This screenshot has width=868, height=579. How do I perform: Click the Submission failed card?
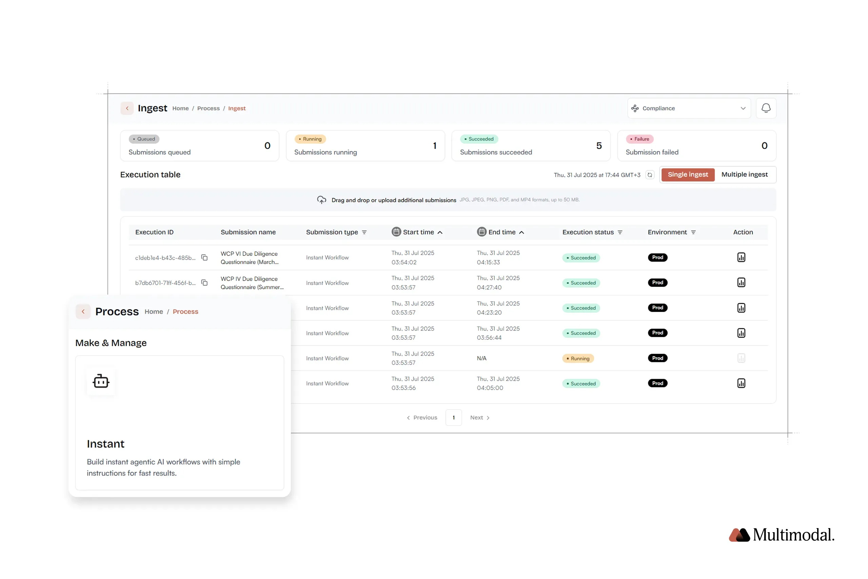click(696, 146)
